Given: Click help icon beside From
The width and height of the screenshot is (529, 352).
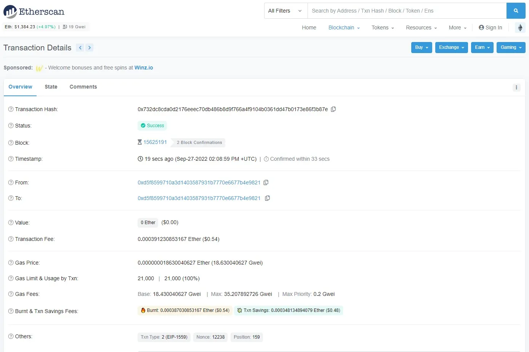Looking at the screenshot, I should click(11, 182).
